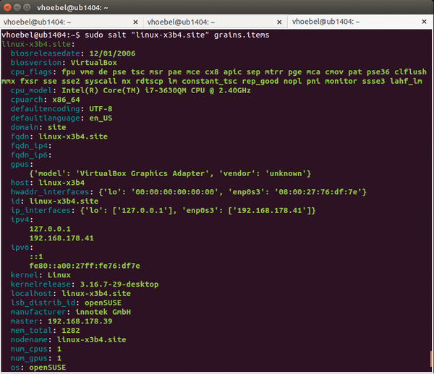The image size is (434, 374).
Task: Click the ip_interfaces line
Action: [x=163, y=211]
